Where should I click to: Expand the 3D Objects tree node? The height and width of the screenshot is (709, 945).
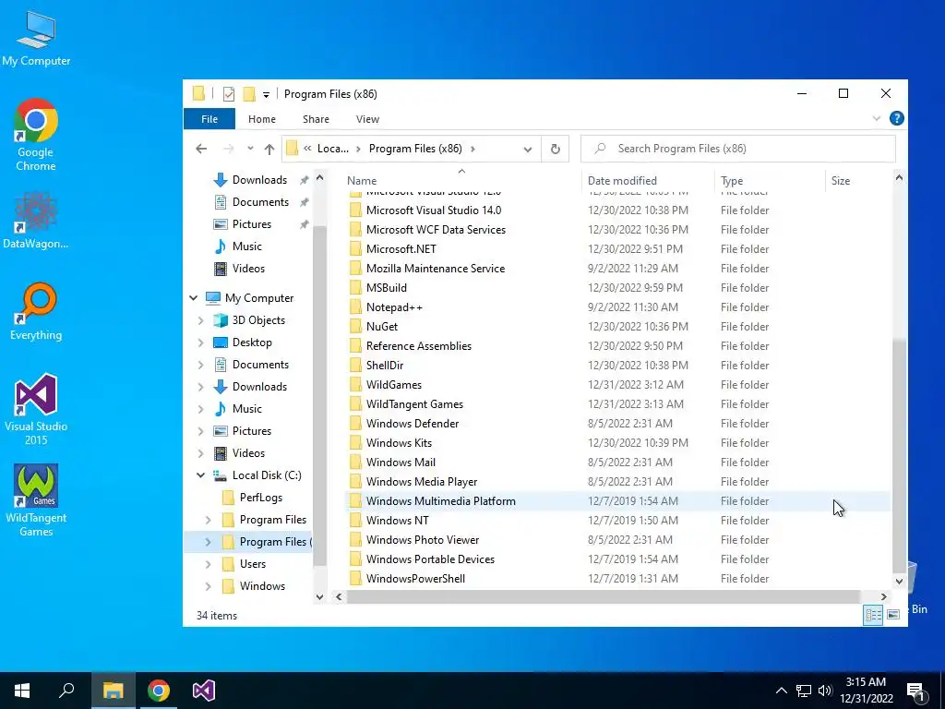(x=201, y=320)
